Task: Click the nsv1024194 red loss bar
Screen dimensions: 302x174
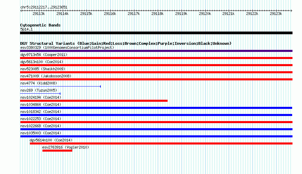Action: (x=94, y=101)
